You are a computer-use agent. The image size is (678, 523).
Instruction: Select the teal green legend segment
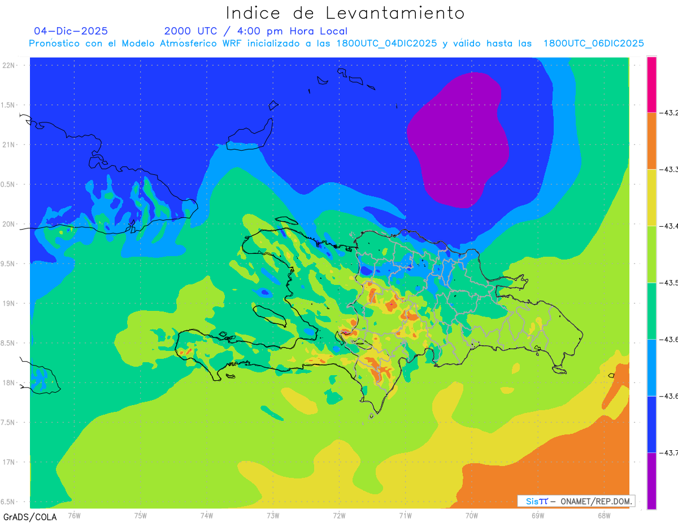coord(651,311)
